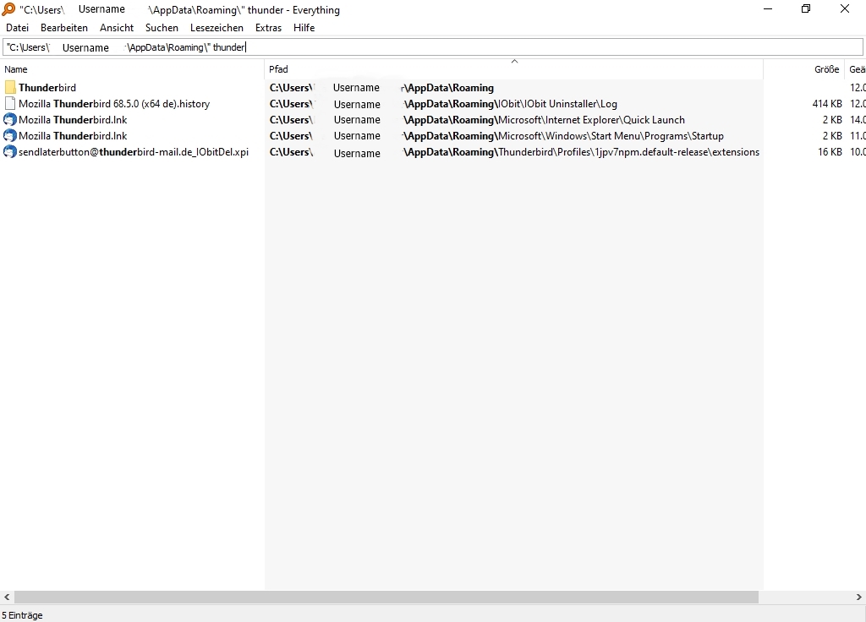Sort results by Pfad column header
The width and height of the screenshot is (866, 622).
click(513, 69)
